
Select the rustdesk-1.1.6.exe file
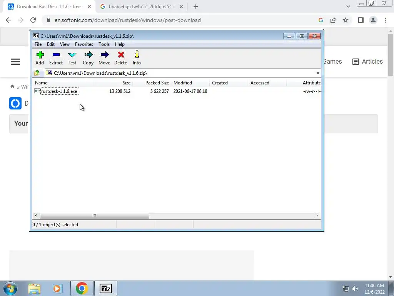click(59, 91)
